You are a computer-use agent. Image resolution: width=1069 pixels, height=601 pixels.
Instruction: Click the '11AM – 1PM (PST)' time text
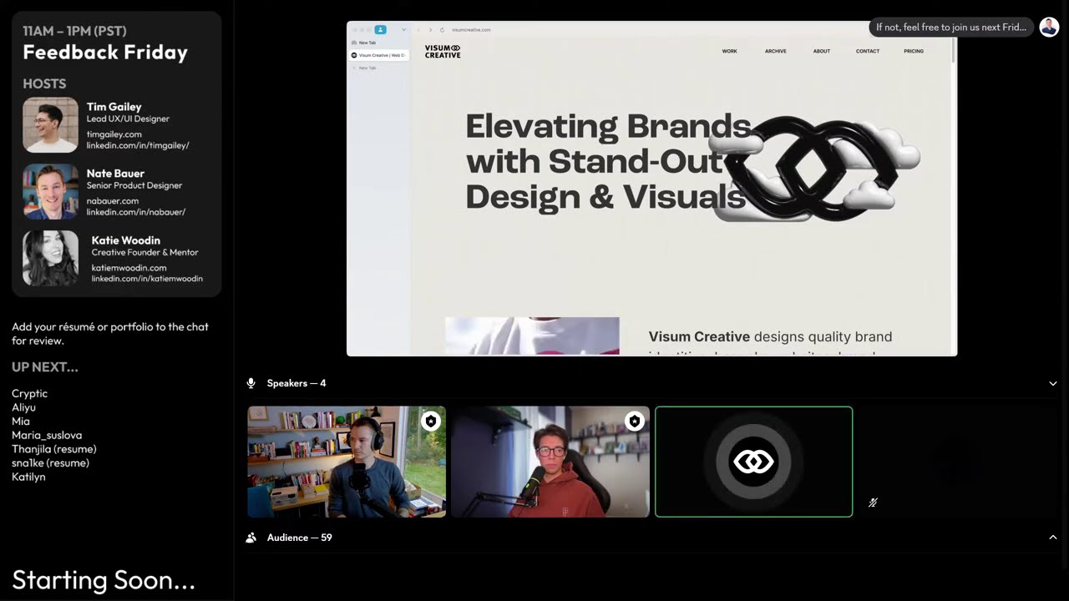tap(74, 31)
